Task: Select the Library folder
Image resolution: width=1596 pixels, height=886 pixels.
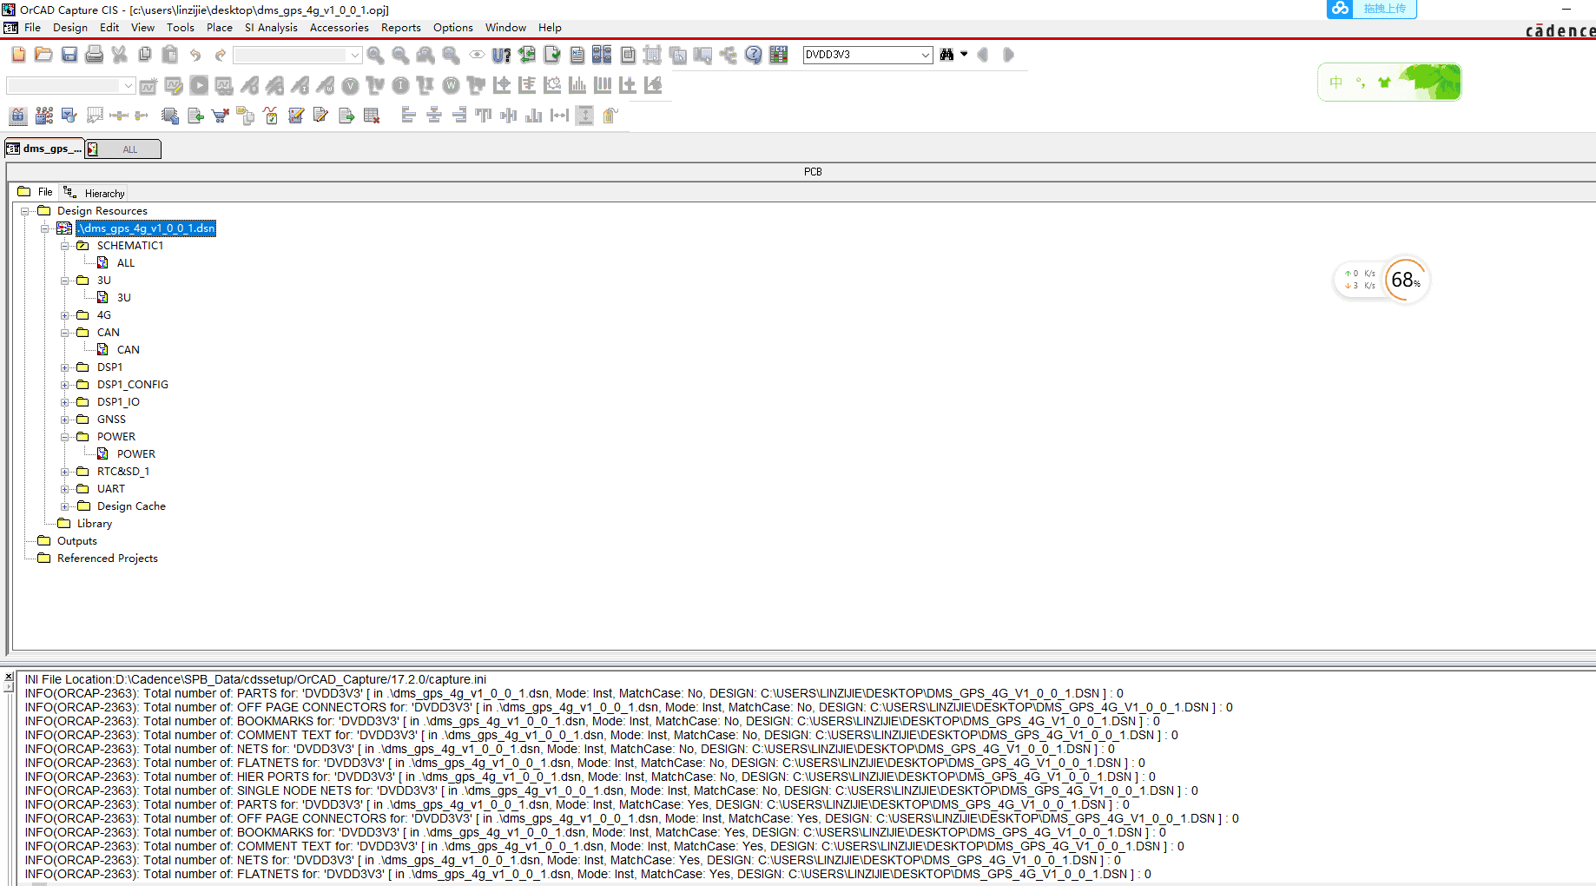Action: tap(94, 524)
